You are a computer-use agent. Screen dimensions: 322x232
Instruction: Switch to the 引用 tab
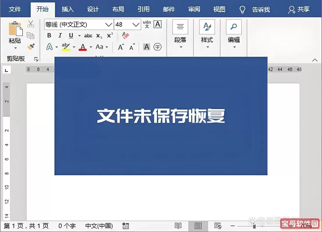pos(143,9)
